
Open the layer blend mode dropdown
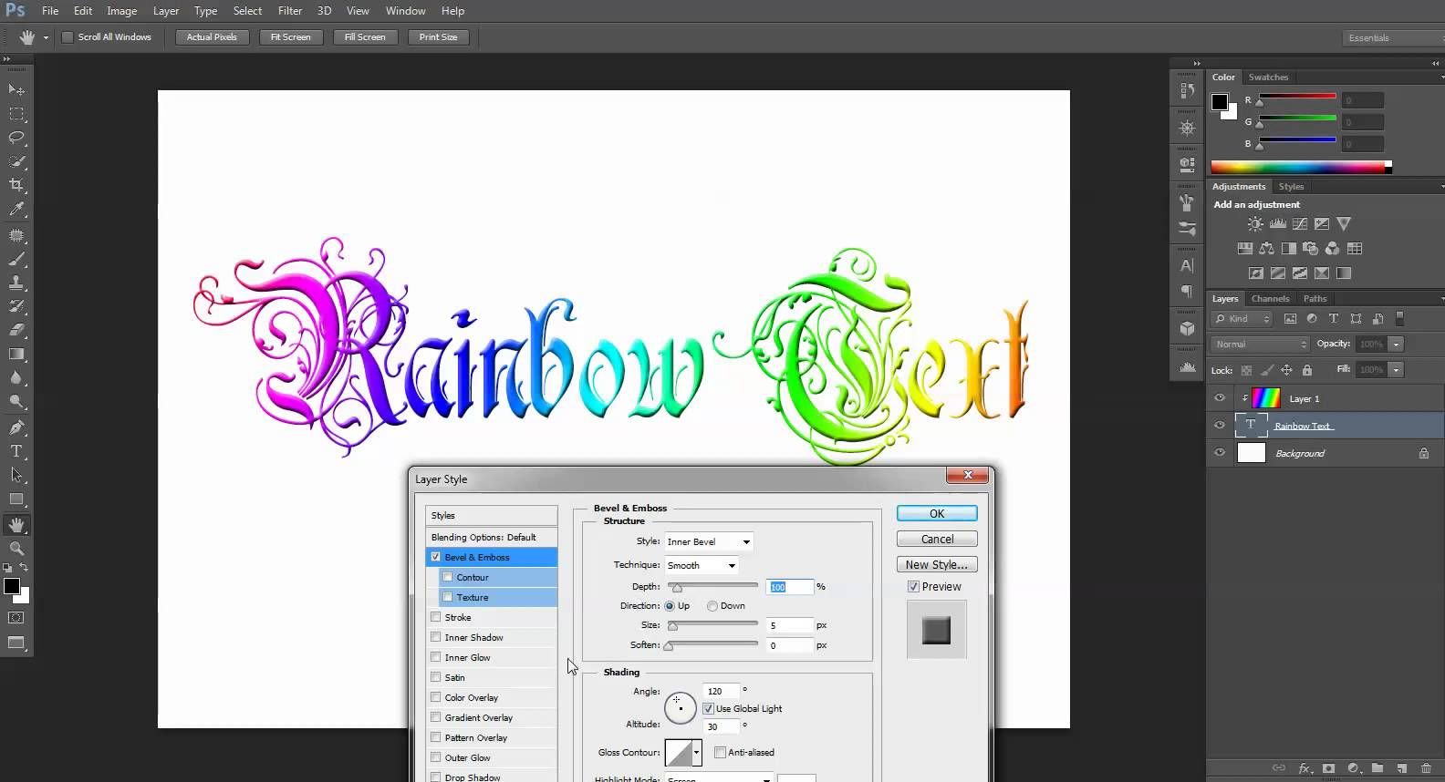tap(1261, 345)
